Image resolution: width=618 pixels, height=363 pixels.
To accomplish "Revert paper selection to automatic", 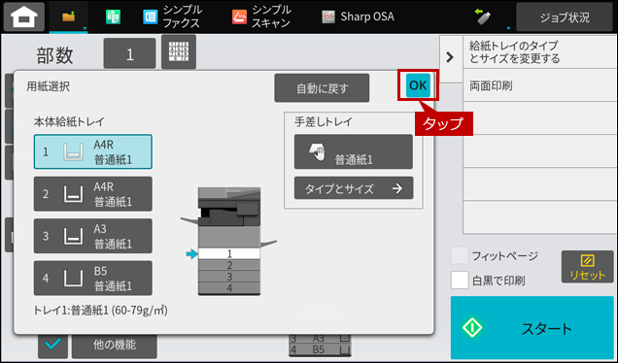I will click(x=322, y=88).
